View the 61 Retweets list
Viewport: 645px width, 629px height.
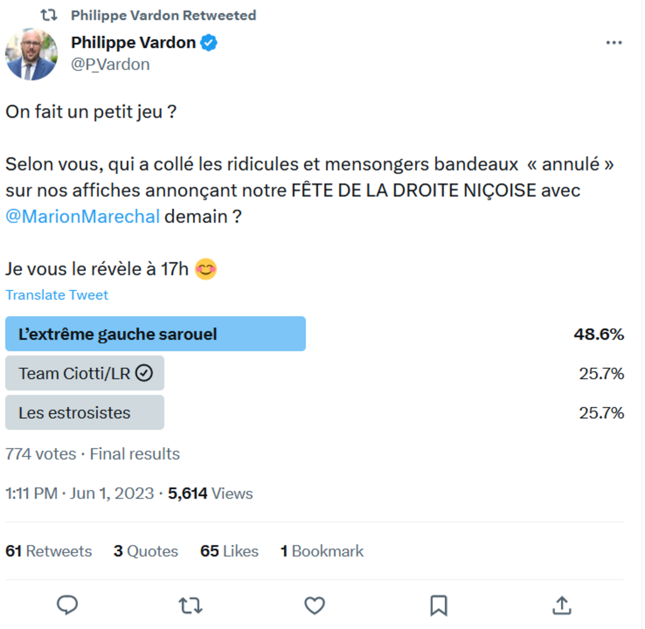click(49, 551)
